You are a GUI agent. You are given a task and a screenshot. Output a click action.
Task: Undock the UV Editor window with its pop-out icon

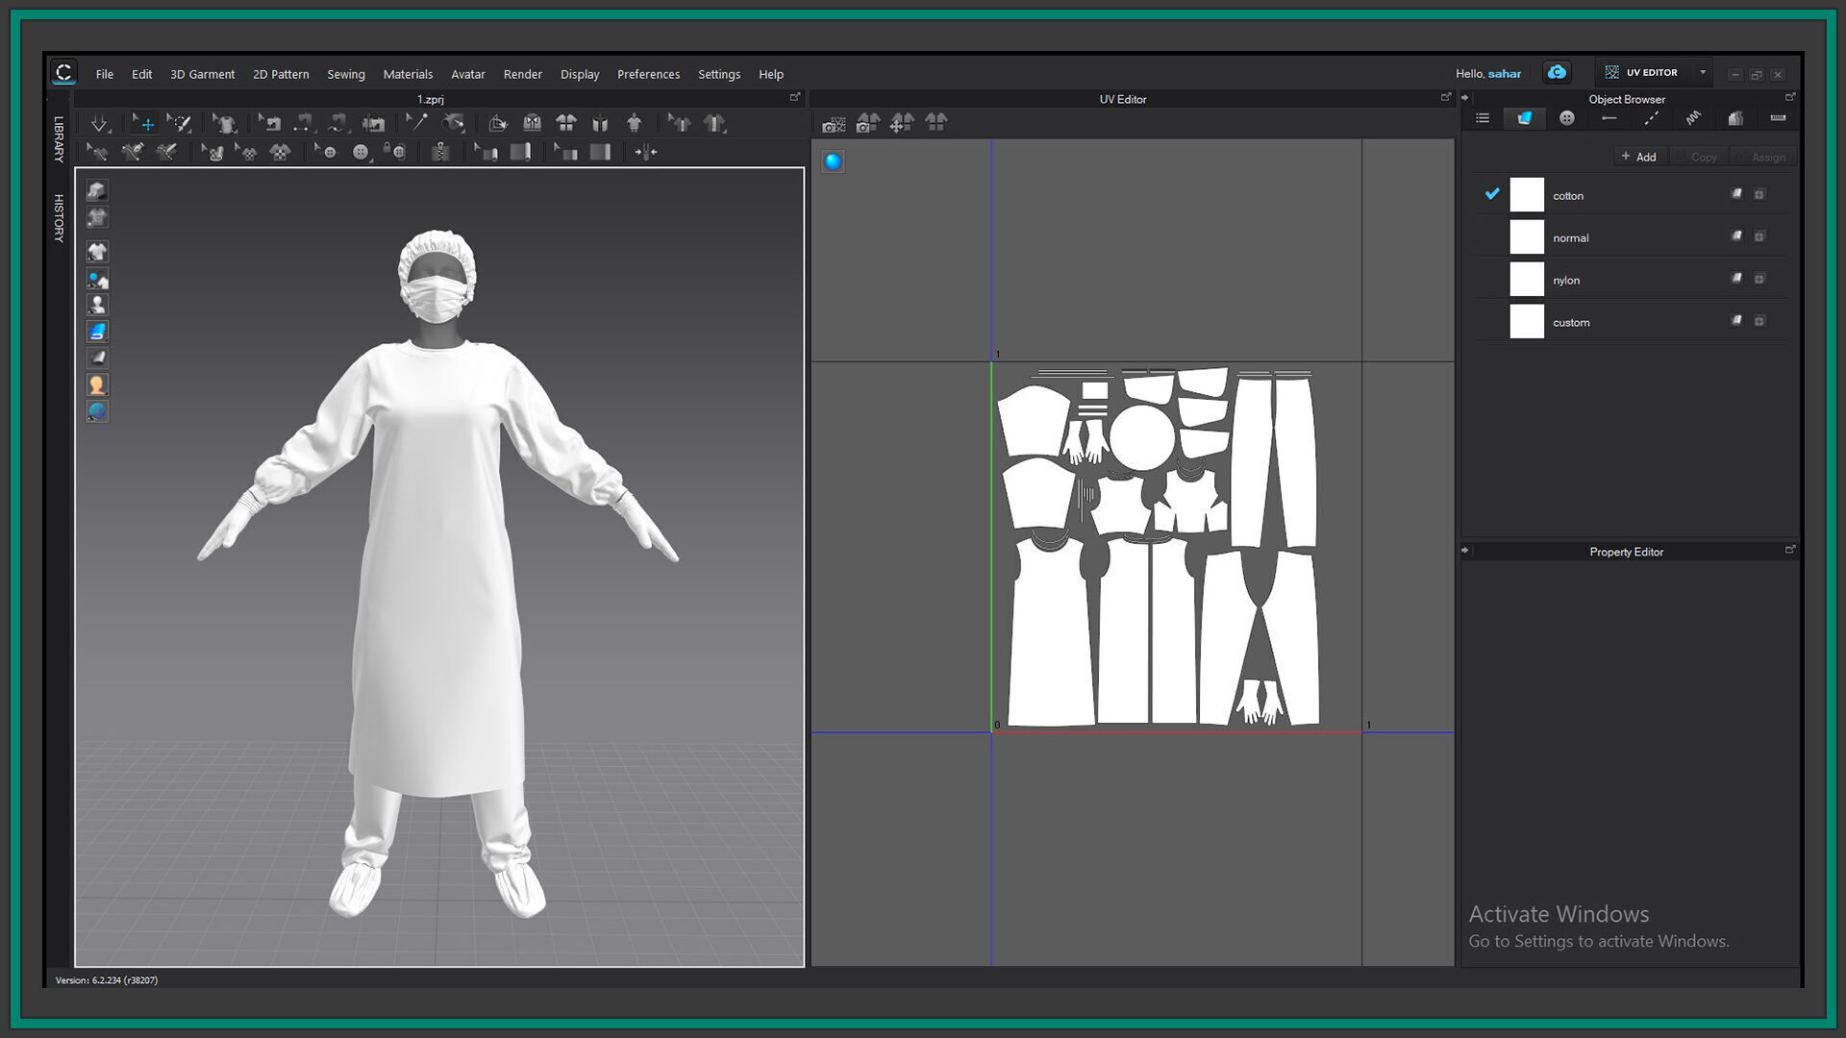click(1445, 97)
